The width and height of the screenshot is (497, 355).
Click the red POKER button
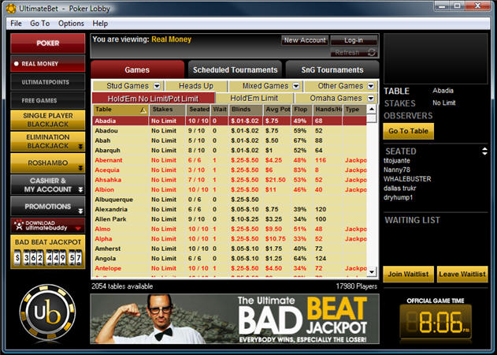(48, 43)
